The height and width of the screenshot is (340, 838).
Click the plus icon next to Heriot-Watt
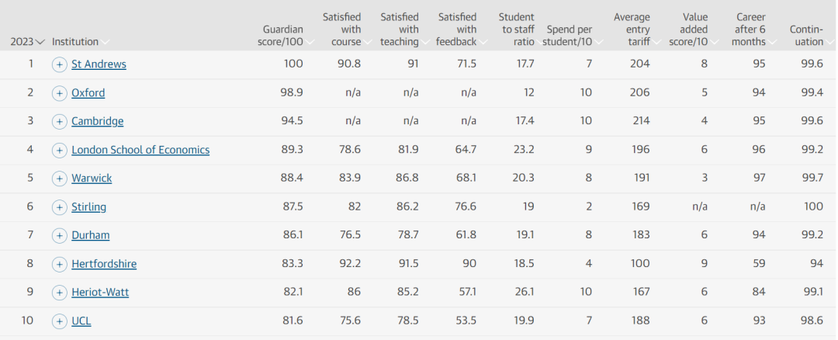60,293
